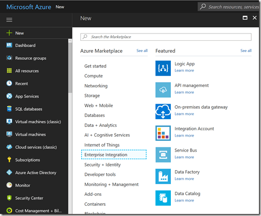Select Compute category
The width and height of the screenshot is (261, 216).
coord(94,76)
